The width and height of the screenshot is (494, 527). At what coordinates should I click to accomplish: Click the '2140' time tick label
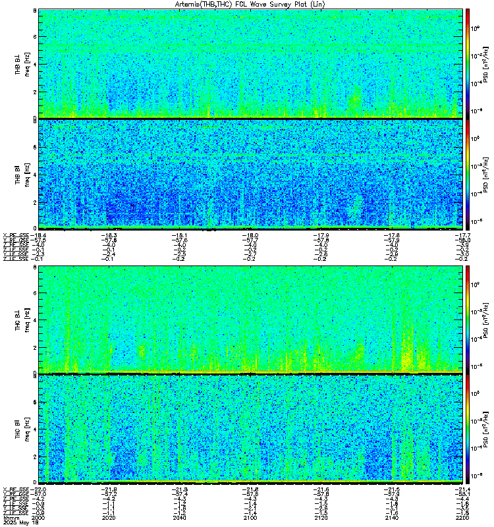(x=392, y=518)
